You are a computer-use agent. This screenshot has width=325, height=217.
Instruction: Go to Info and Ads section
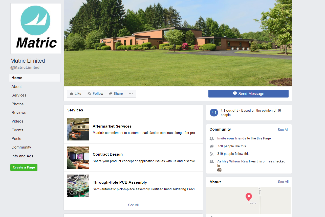(22, 156)
